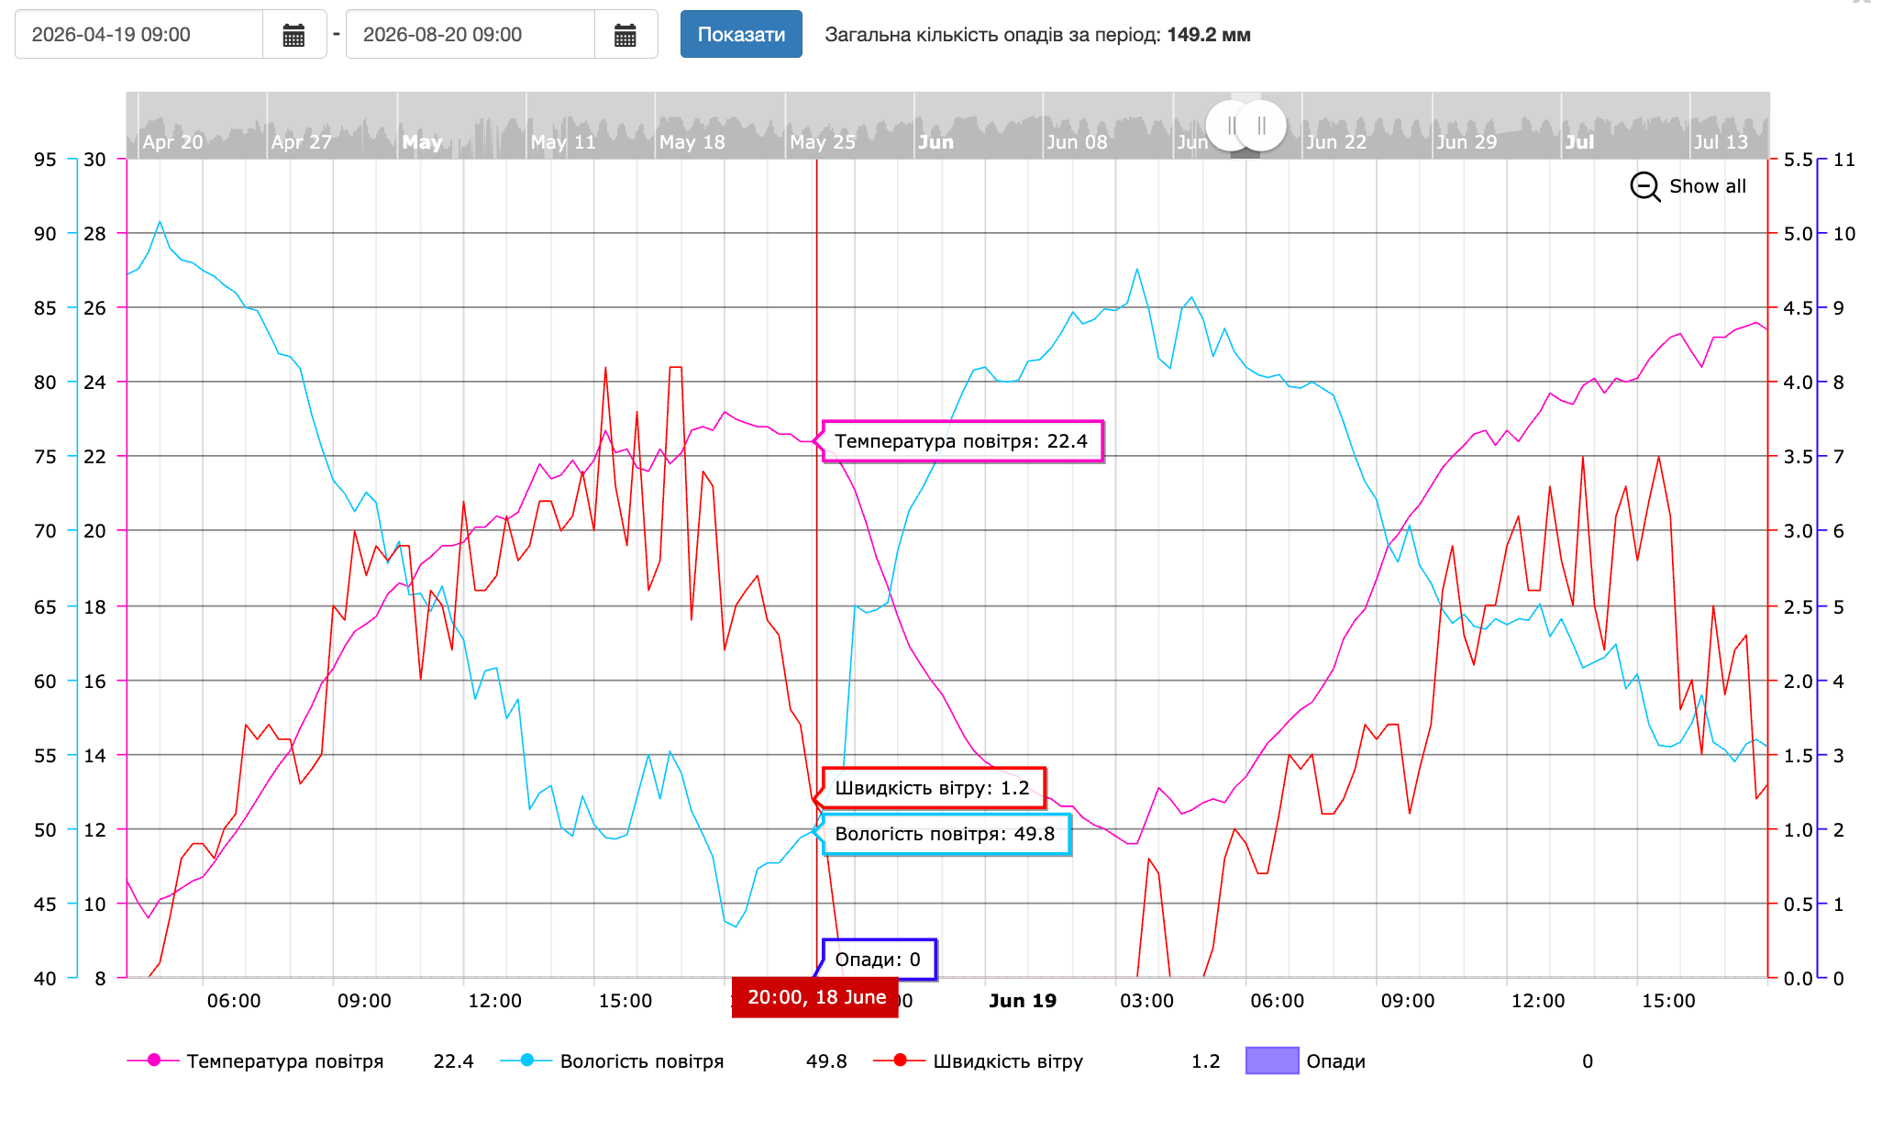Screen dimensions: 1882x1121
Task: Toggle the Вологість повітря legend marker
Action: coord(526,1060)
